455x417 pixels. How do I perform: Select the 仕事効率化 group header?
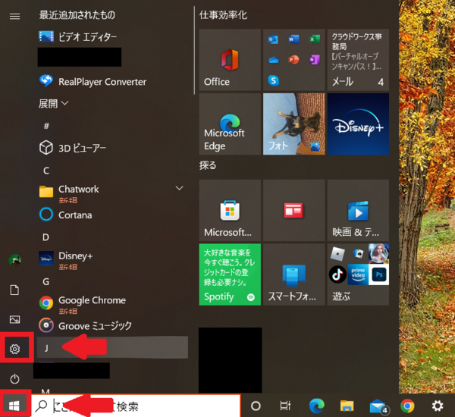[223, 15]
